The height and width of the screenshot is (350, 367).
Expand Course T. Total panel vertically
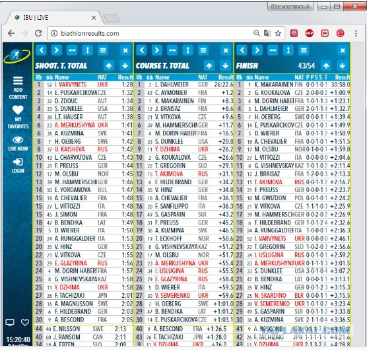[187, 50]
